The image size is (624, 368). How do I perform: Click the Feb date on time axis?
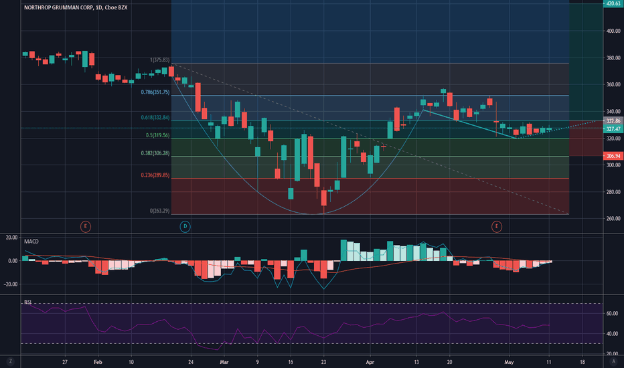point(98,362)
